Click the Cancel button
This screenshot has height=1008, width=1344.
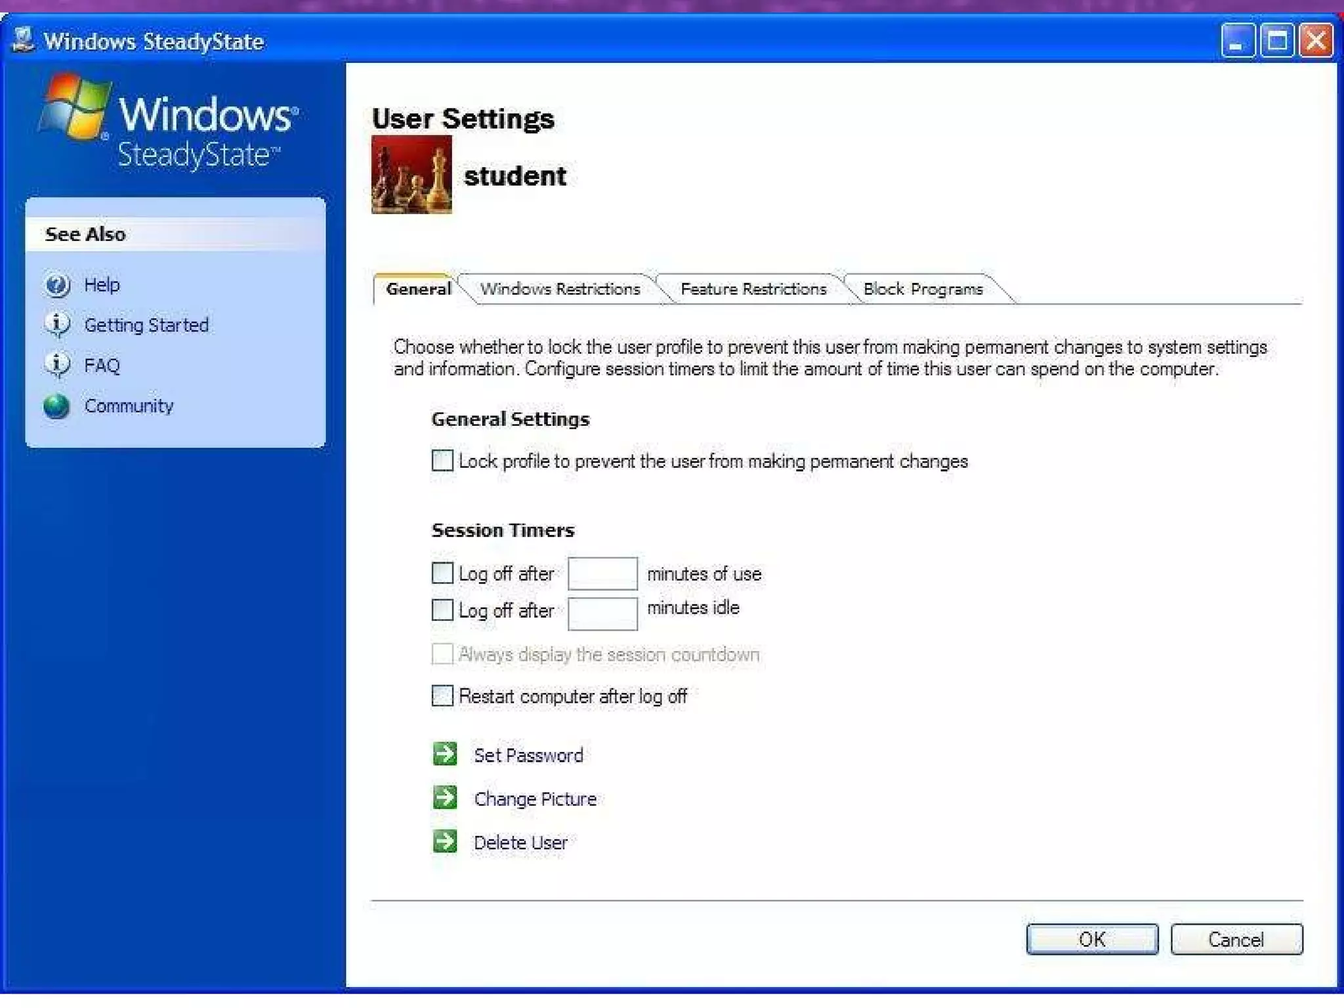point(1236,939)
